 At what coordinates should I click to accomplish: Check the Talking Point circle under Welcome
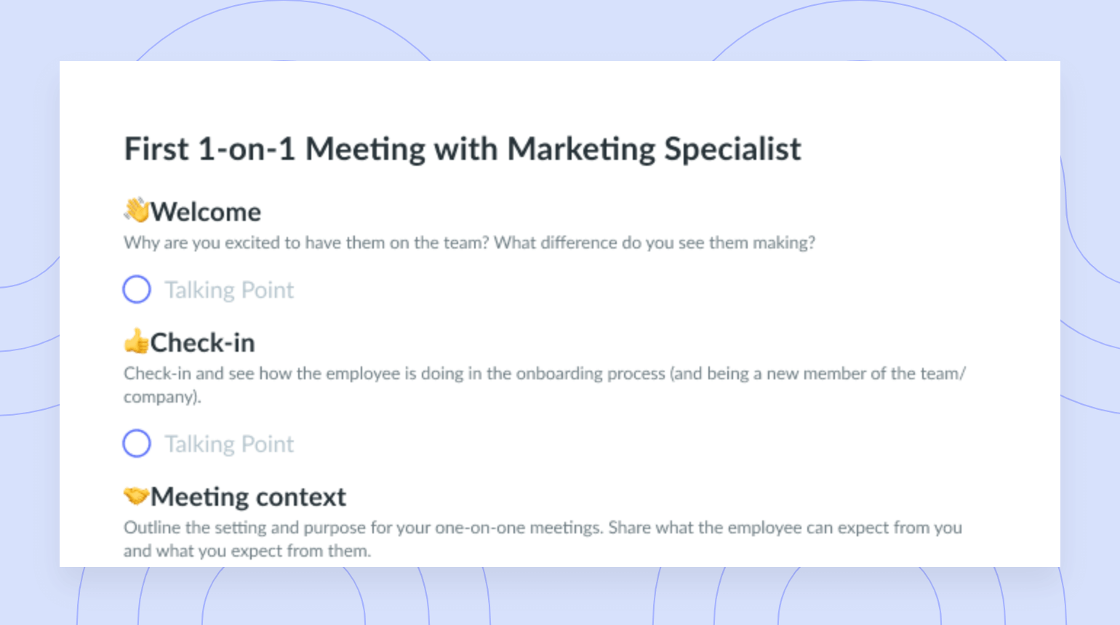[x=137, y=289]
